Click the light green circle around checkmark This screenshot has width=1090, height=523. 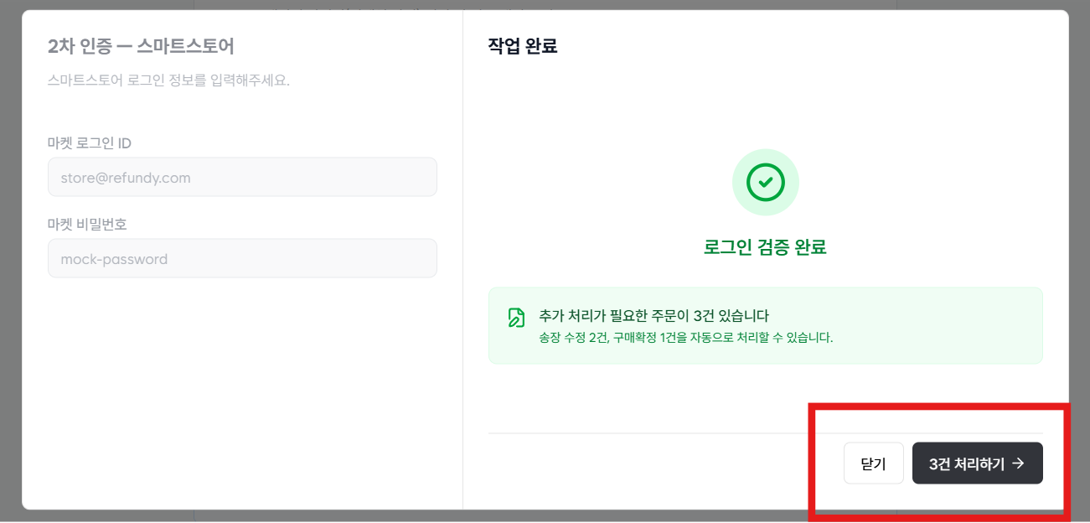765,182
